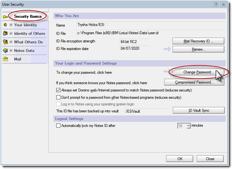Increase the auto-lock minutes spinner

[189, 124]
